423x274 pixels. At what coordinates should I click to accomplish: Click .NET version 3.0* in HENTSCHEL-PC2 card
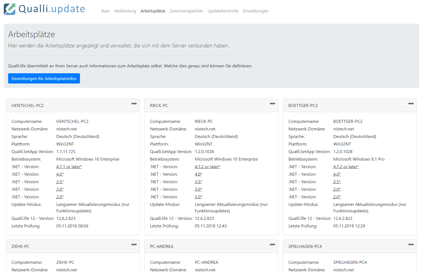[x=60, y=189]
